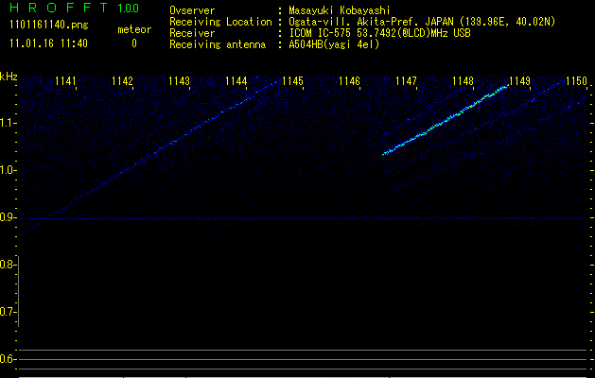Viewport: 595px width, 378px height.
Task: Select the file name 1101161140.png
Action: (x=49, y=26)
